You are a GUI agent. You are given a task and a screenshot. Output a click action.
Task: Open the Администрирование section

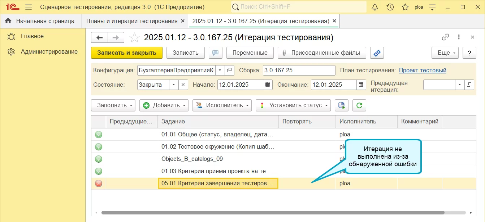click(x=49, y=51)
